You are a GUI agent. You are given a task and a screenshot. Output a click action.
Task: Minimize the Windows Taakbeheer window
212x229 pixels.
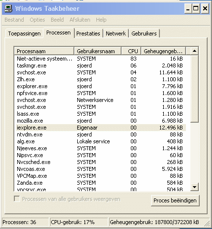(188, 8)
